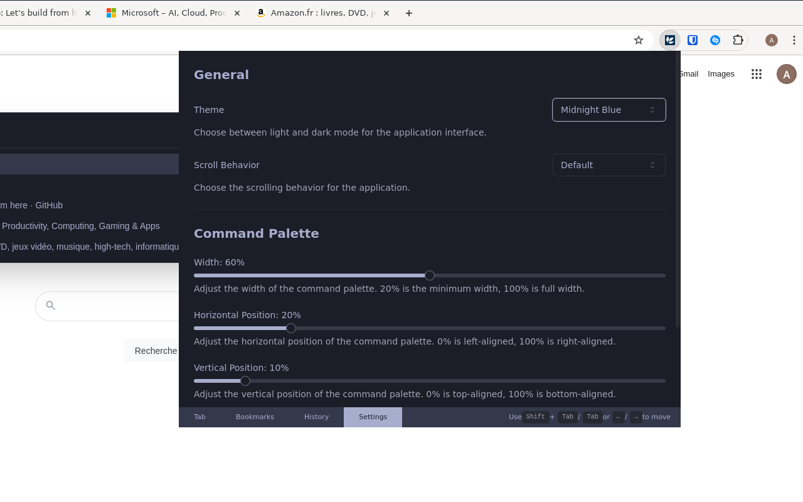Select the "jeux vidéo, musique, high-tech" result
803x502 pixels.
point(89,247)
